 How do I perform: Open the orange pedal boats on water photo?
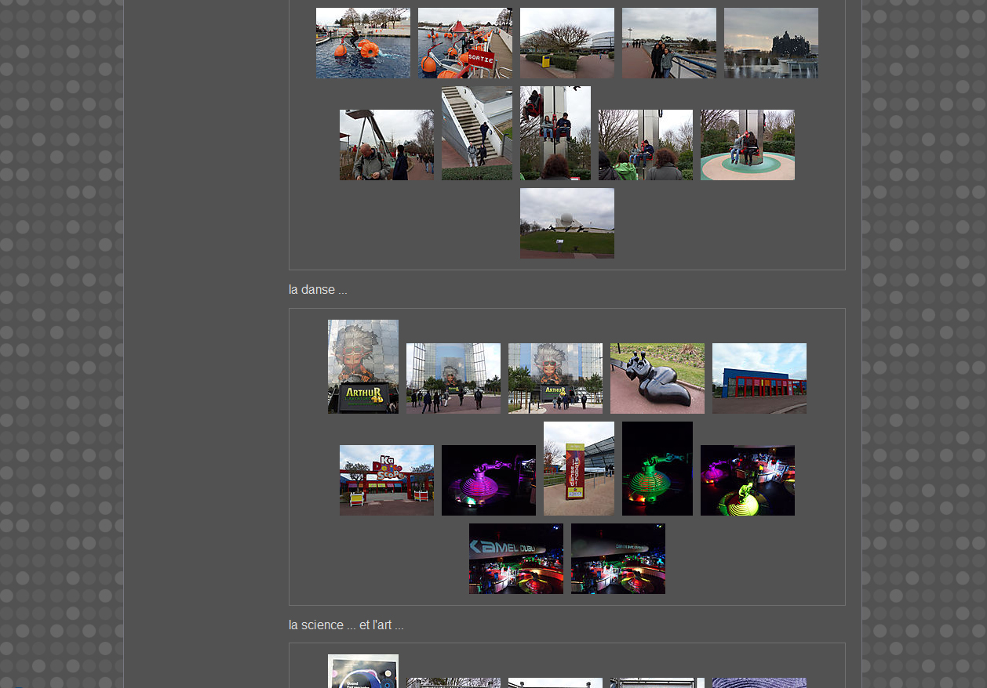click(x=362, y=43)
